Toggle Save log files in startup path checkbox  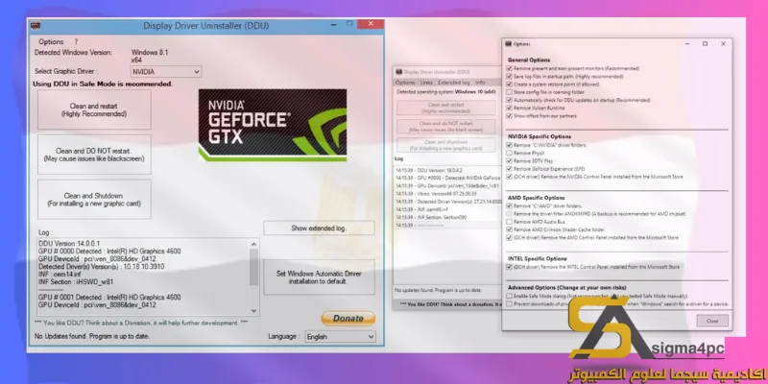[510, 77]
